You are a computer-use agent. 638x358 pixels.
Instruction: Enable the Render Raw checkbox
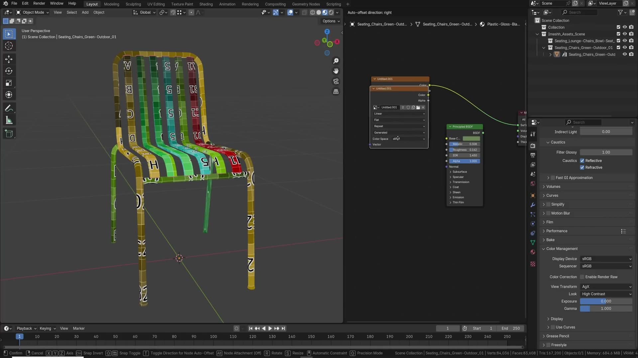(582, 277)
